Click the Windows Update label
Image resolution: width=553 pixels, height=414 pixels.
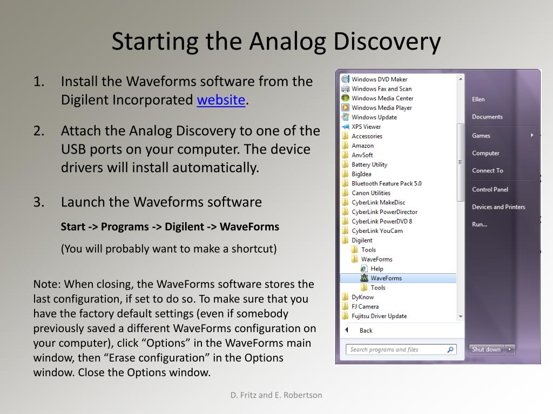[x=374, y=117]
